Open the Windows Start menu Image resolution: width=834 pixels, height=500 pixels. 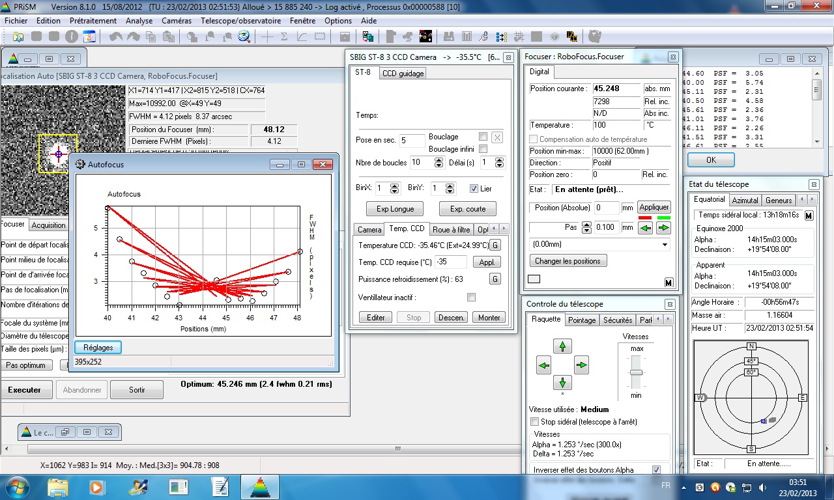tap(17, 487)
